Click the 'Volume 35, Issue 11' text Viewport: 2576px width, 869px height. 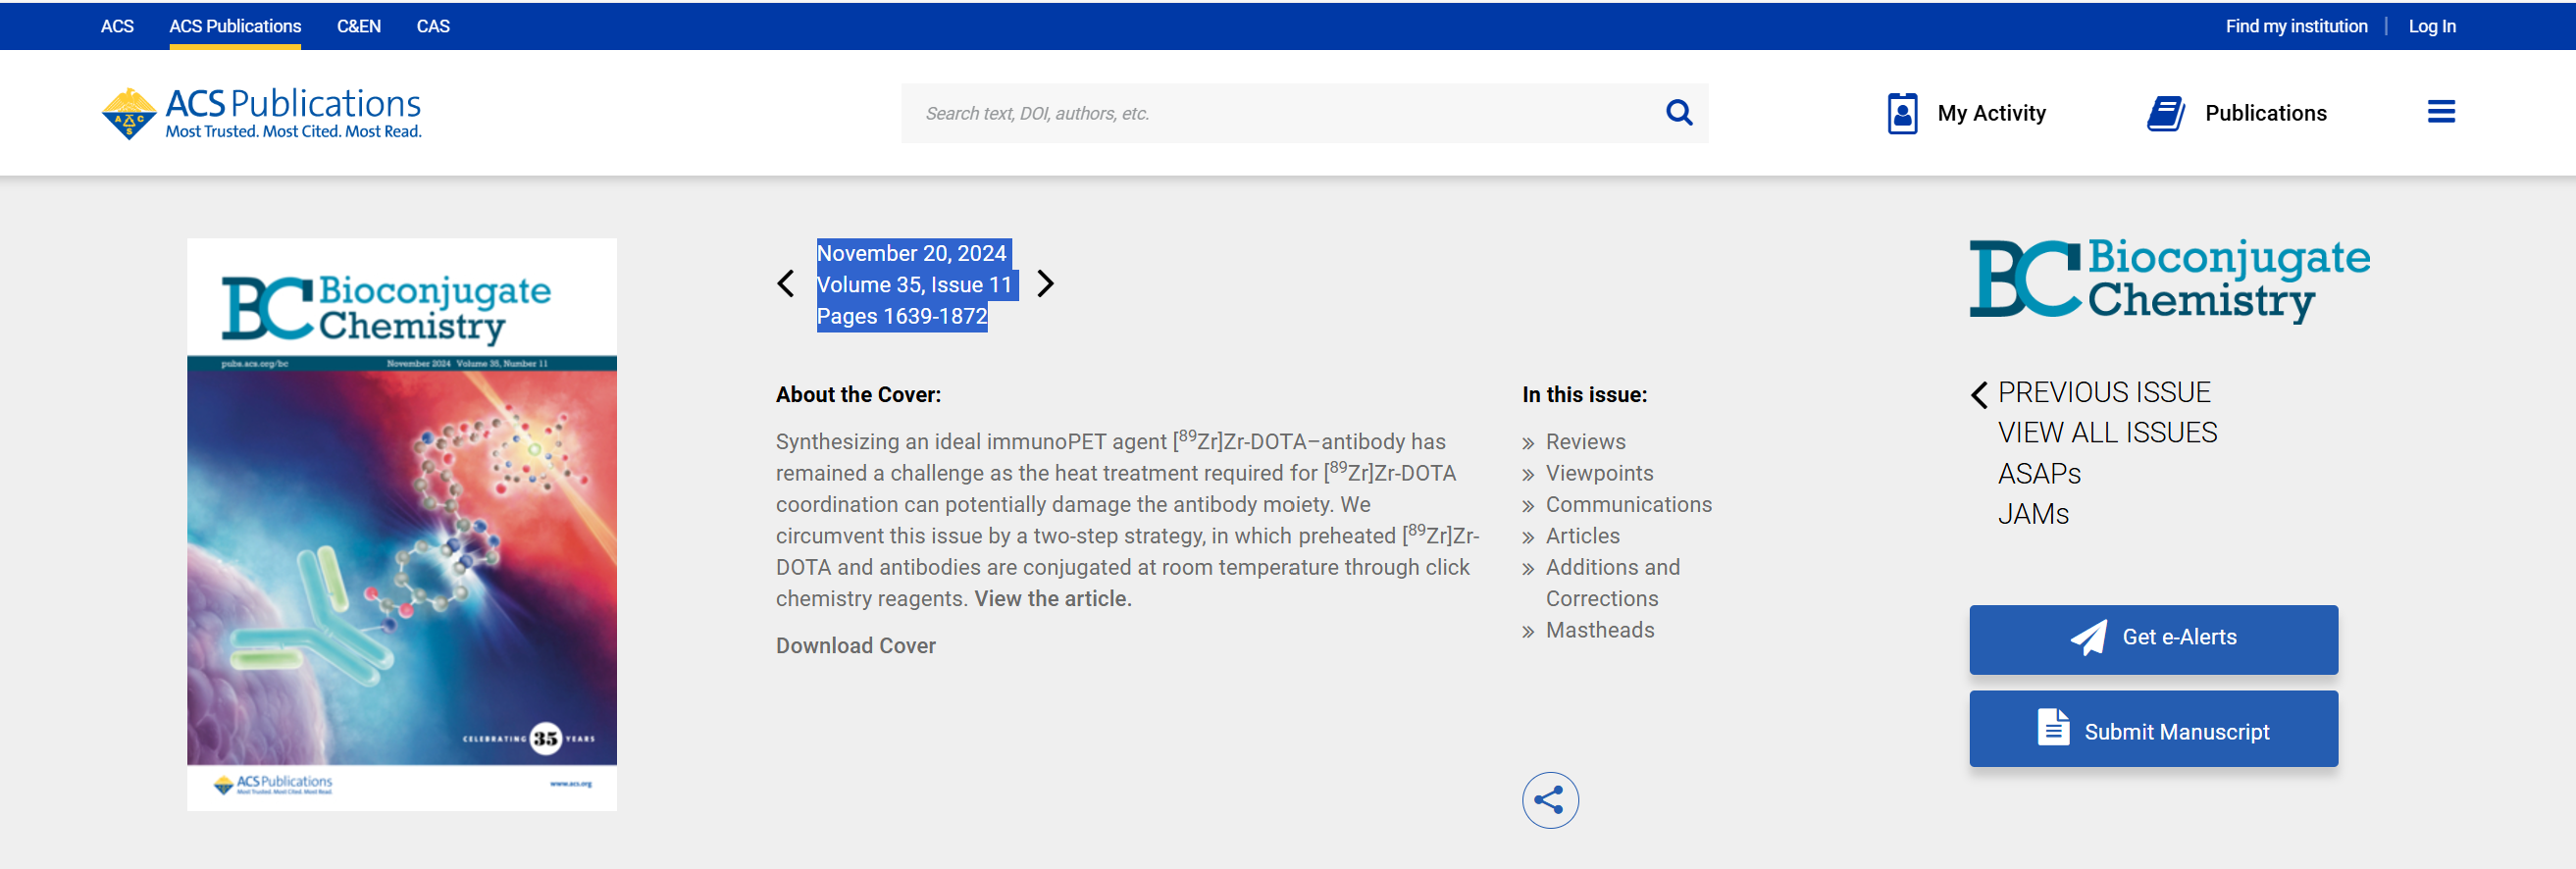(914, 284)
